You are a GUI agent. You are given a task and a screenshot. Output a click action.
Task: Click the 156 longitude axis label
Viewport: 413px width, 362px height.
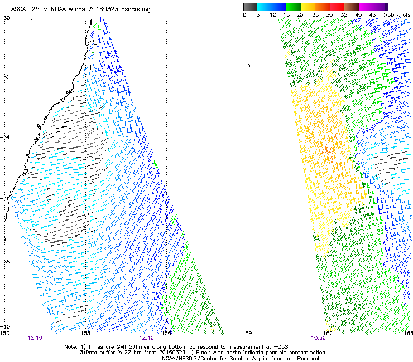pyautogui.click(x=166, y=334)
